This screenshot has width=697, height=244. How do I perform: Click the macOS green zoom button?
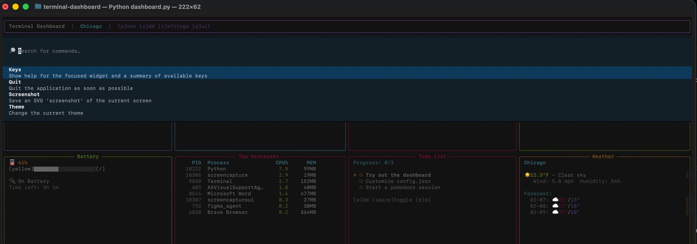click(26, 7)
